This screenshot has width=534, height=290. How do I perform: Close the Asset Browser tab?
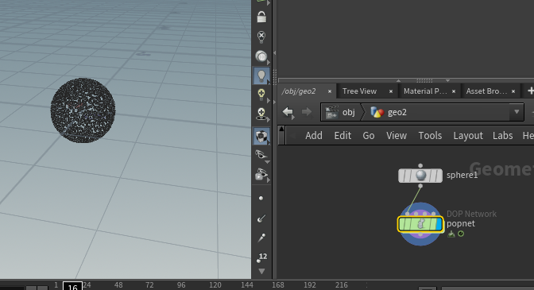tap(513, 91)
